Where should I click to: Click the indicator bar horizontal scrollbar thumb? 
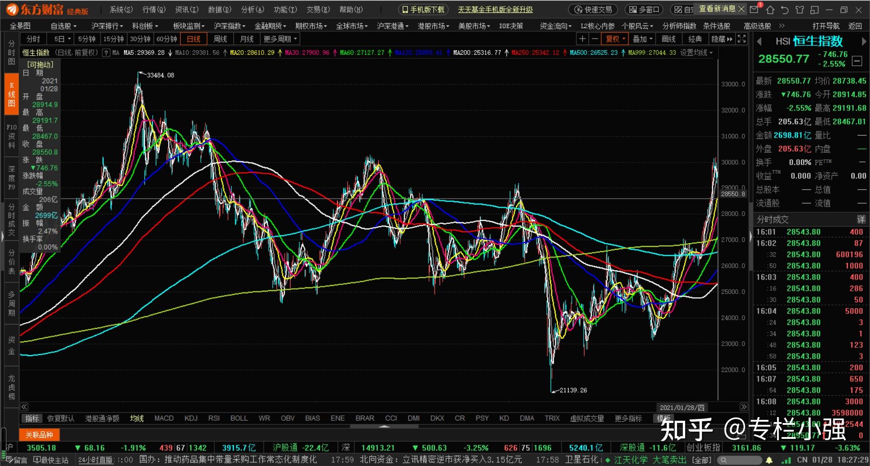point(384,426)
